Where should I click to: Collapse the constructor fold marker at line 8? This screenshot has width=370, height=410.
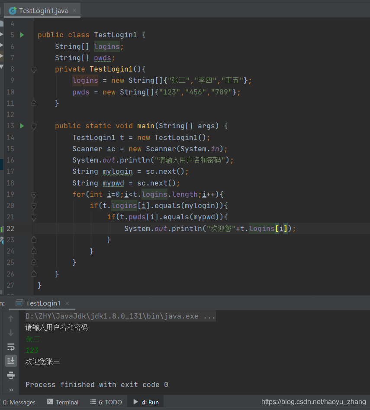click(34, 69)
